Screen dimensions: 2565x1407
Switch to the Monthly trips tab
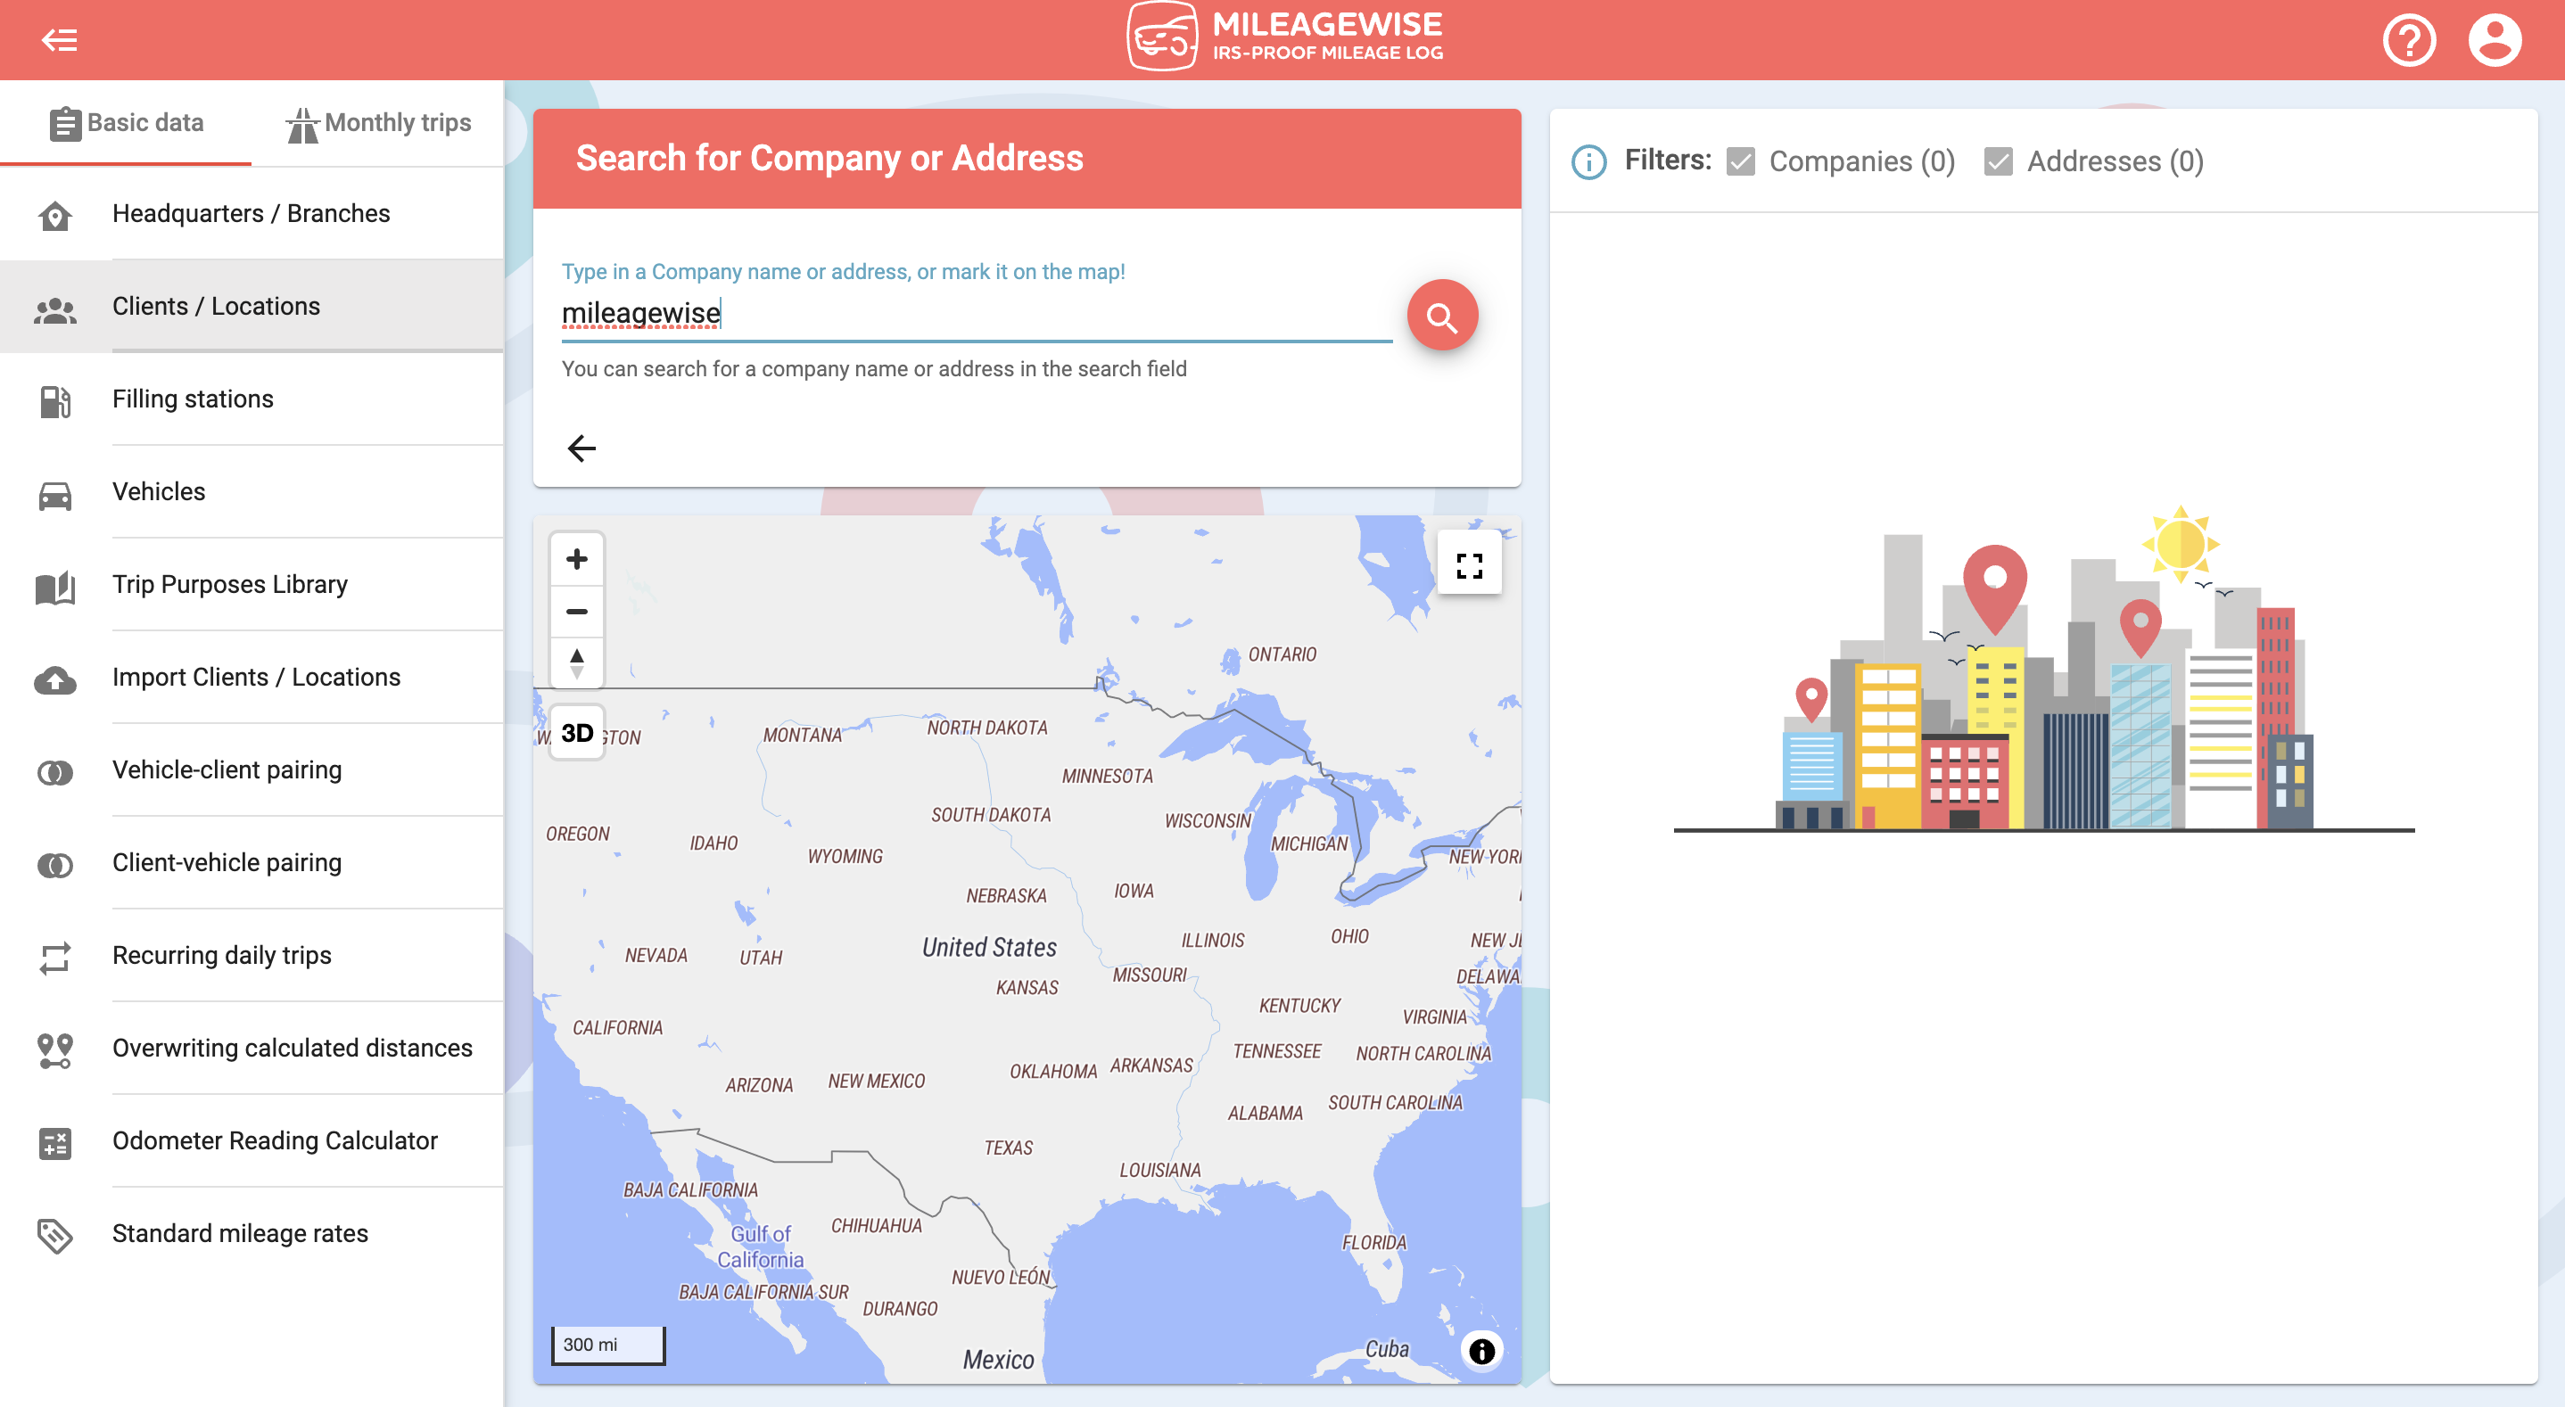click(378, 122)
